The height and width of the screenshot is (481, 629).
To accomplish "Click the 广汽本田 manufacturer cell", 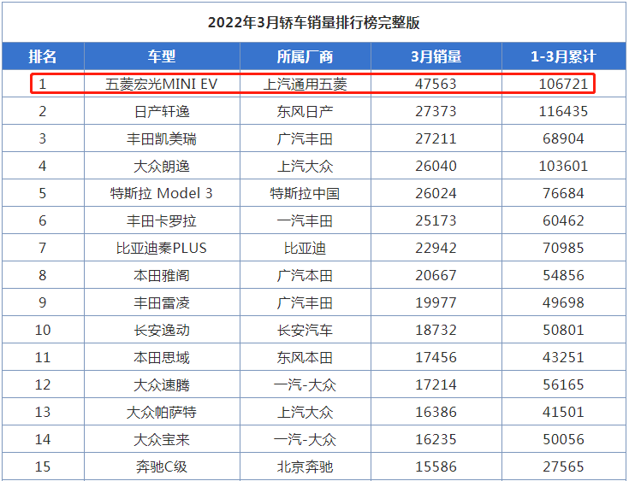I will tap(305, 276).
